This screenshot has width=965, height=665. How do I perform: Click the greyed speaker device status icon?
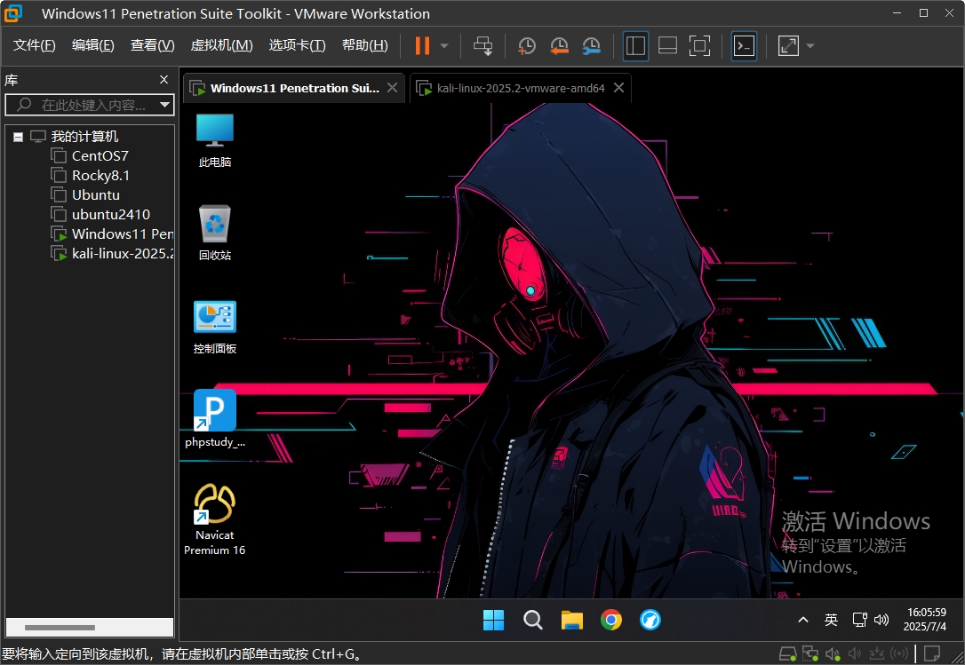tap(855, 654)
